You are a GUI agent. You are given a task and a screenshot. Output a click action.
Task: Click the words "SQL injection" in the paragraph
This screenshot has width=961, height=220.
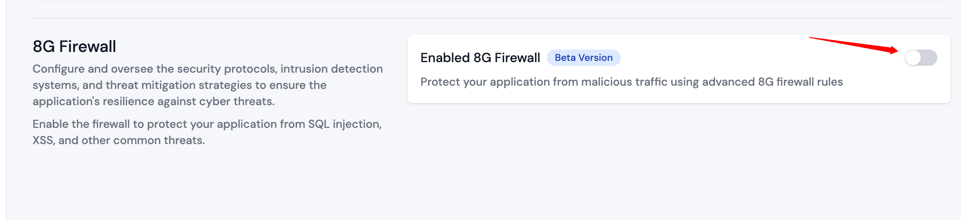[x=345, y=124]
